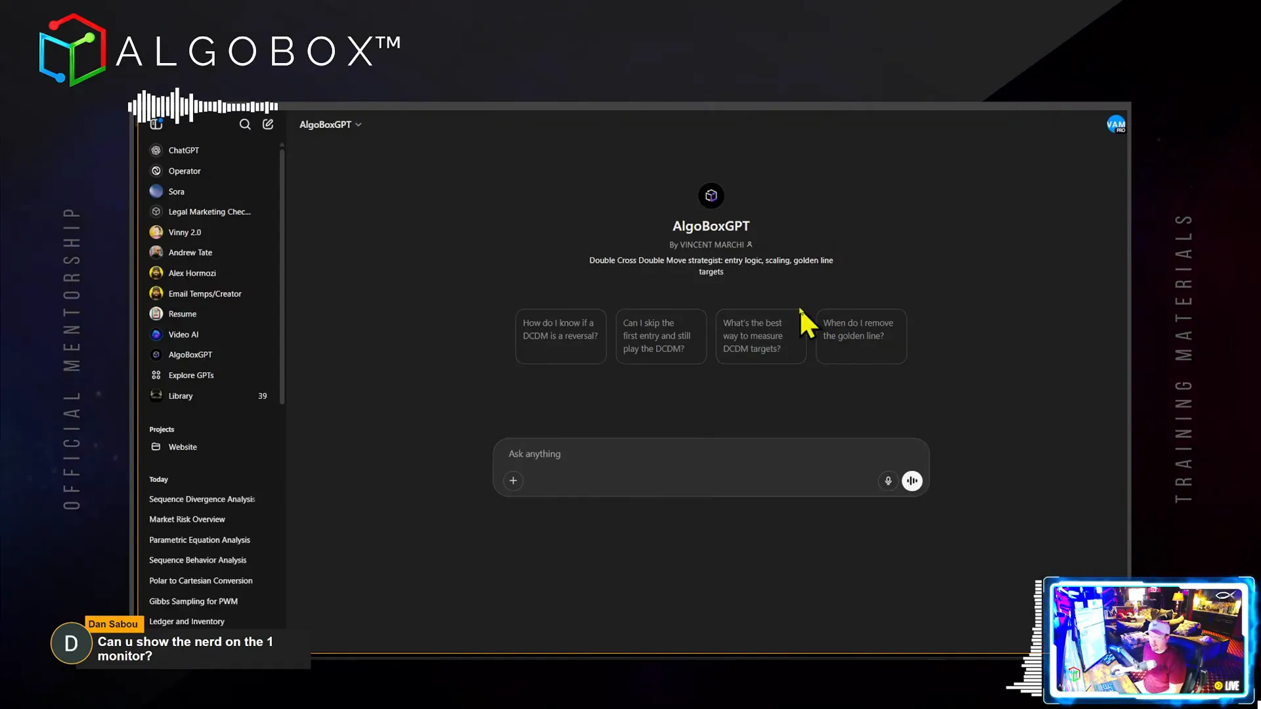Open the VAM profile avatar

1116,124
